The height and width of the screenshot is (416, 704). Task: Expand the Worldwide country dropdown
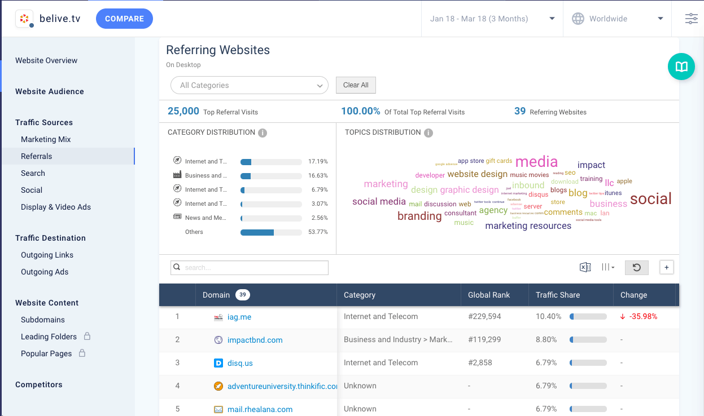click(x=660, y=19)
